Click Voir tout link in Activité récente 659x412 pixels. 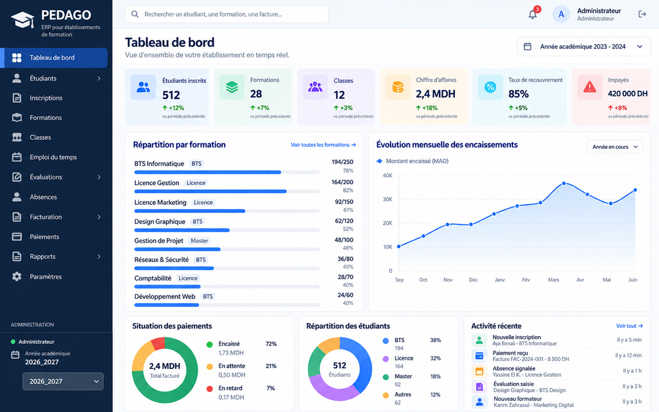629,326
